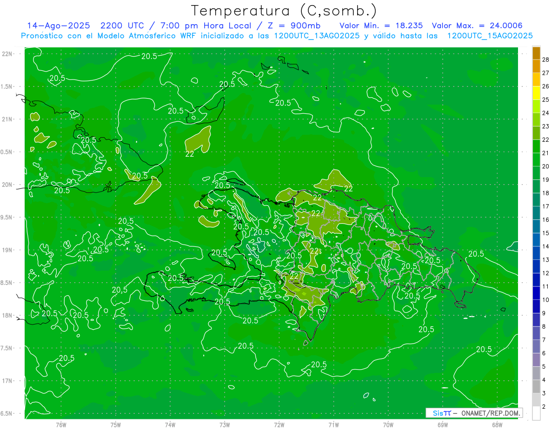
Task: Click legend scale value 18
Action: 546,193
